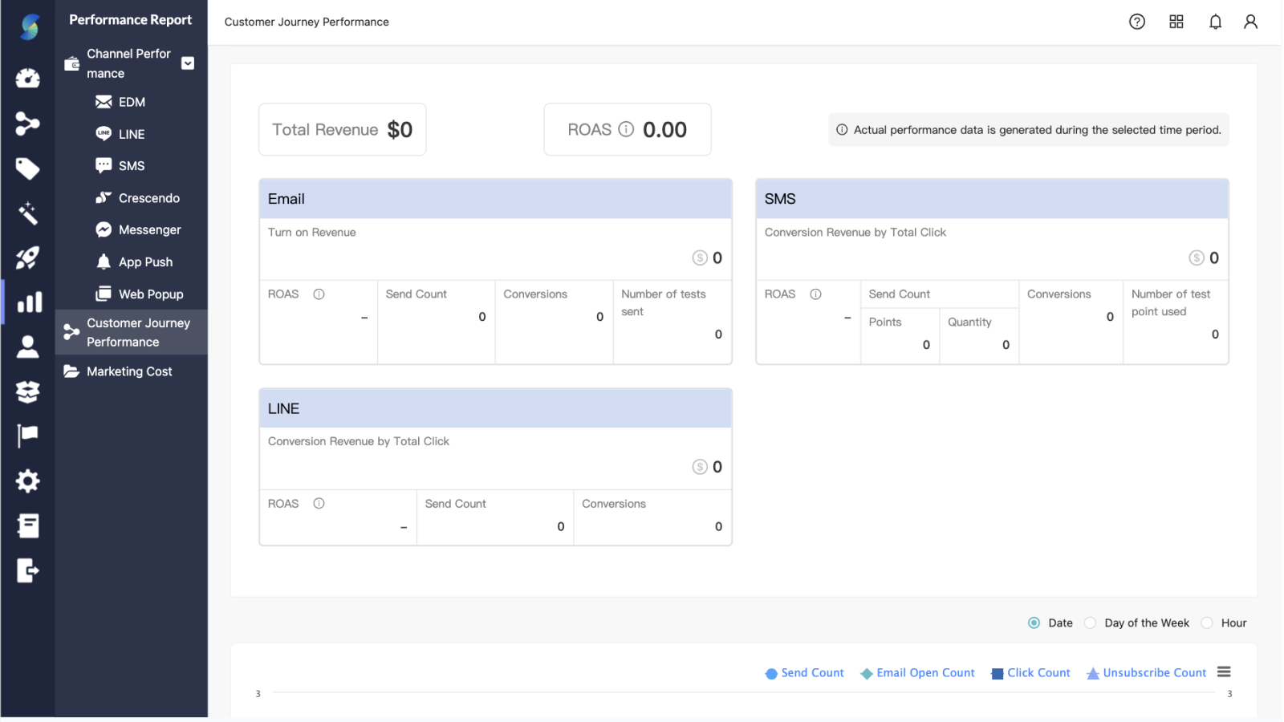
Task: Switch to the Marketing Cost page
Action: click(x=128, y=371)
